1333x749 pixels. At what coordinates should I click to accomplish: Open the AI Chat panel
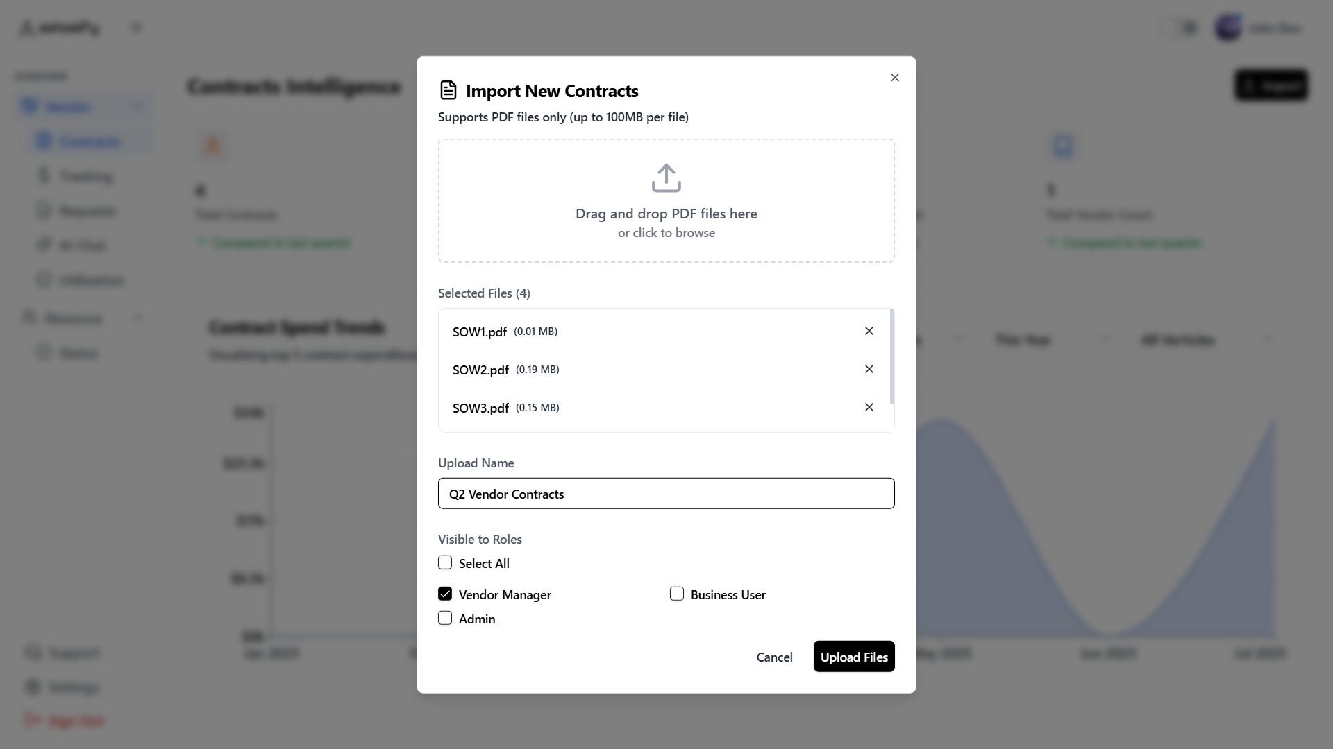(x=83, y=245)
